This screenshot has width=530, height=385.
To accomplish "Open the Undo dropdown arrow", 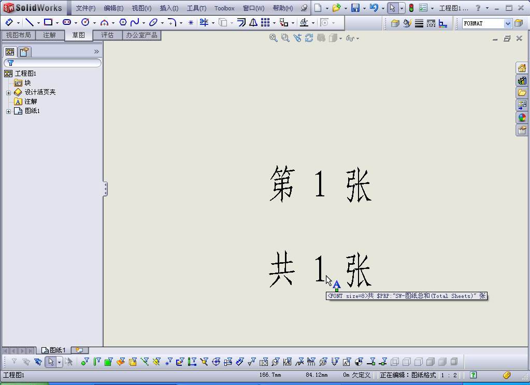I will coord(383,8).
